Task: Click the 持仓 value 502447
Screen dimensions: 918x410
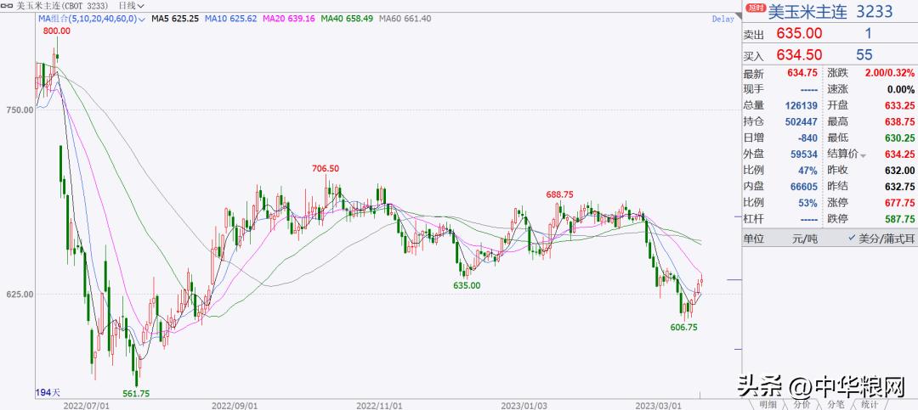Action: [800, 122]
